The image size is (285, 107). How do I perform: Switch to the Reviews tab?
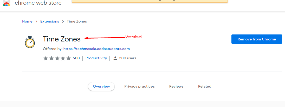176,86
